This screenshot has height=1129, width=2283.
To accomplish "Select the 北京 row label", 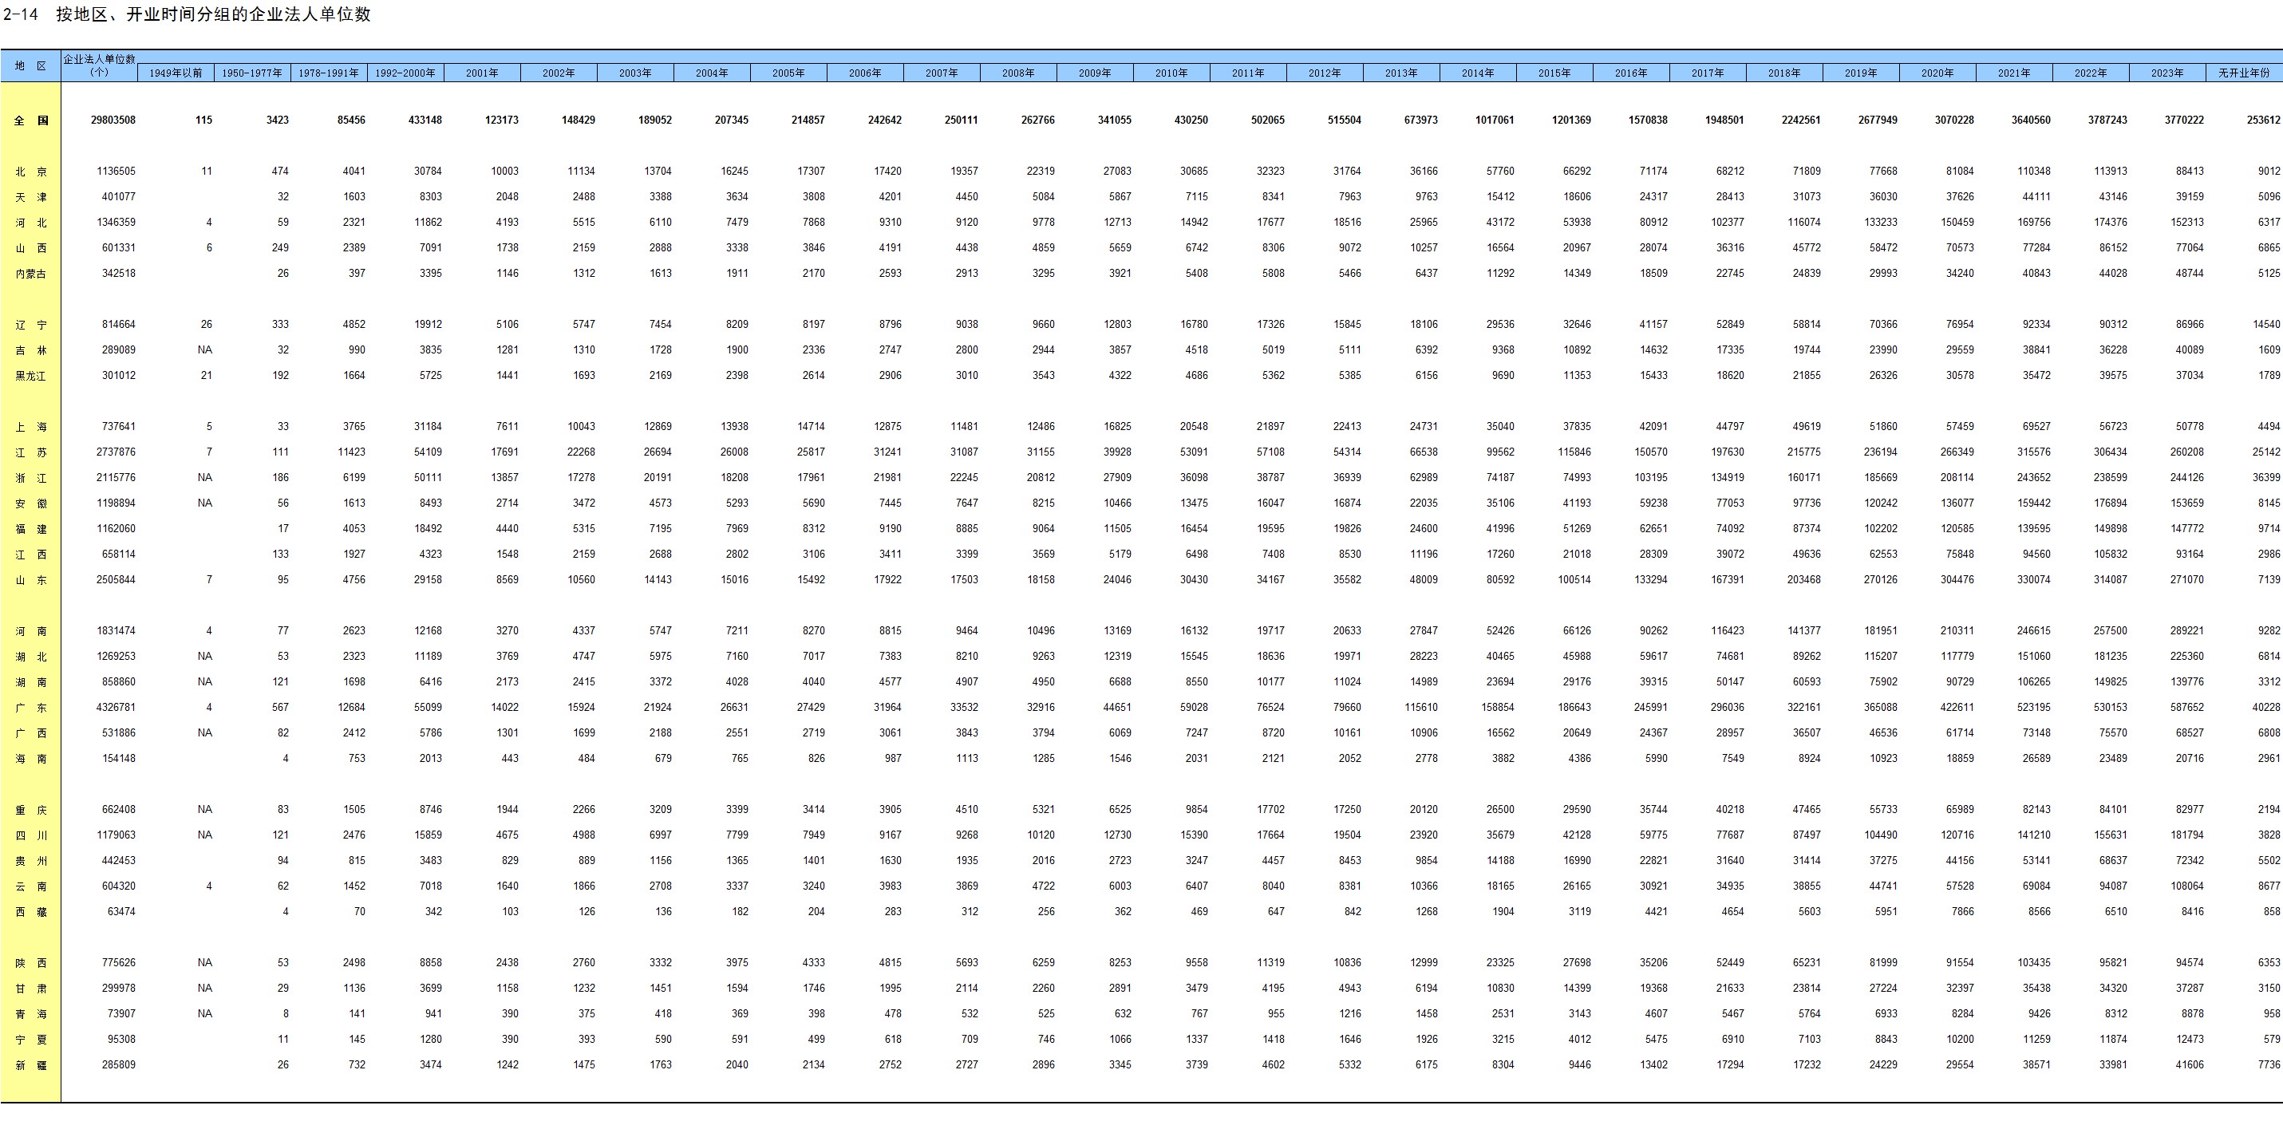I will (30, 172).
